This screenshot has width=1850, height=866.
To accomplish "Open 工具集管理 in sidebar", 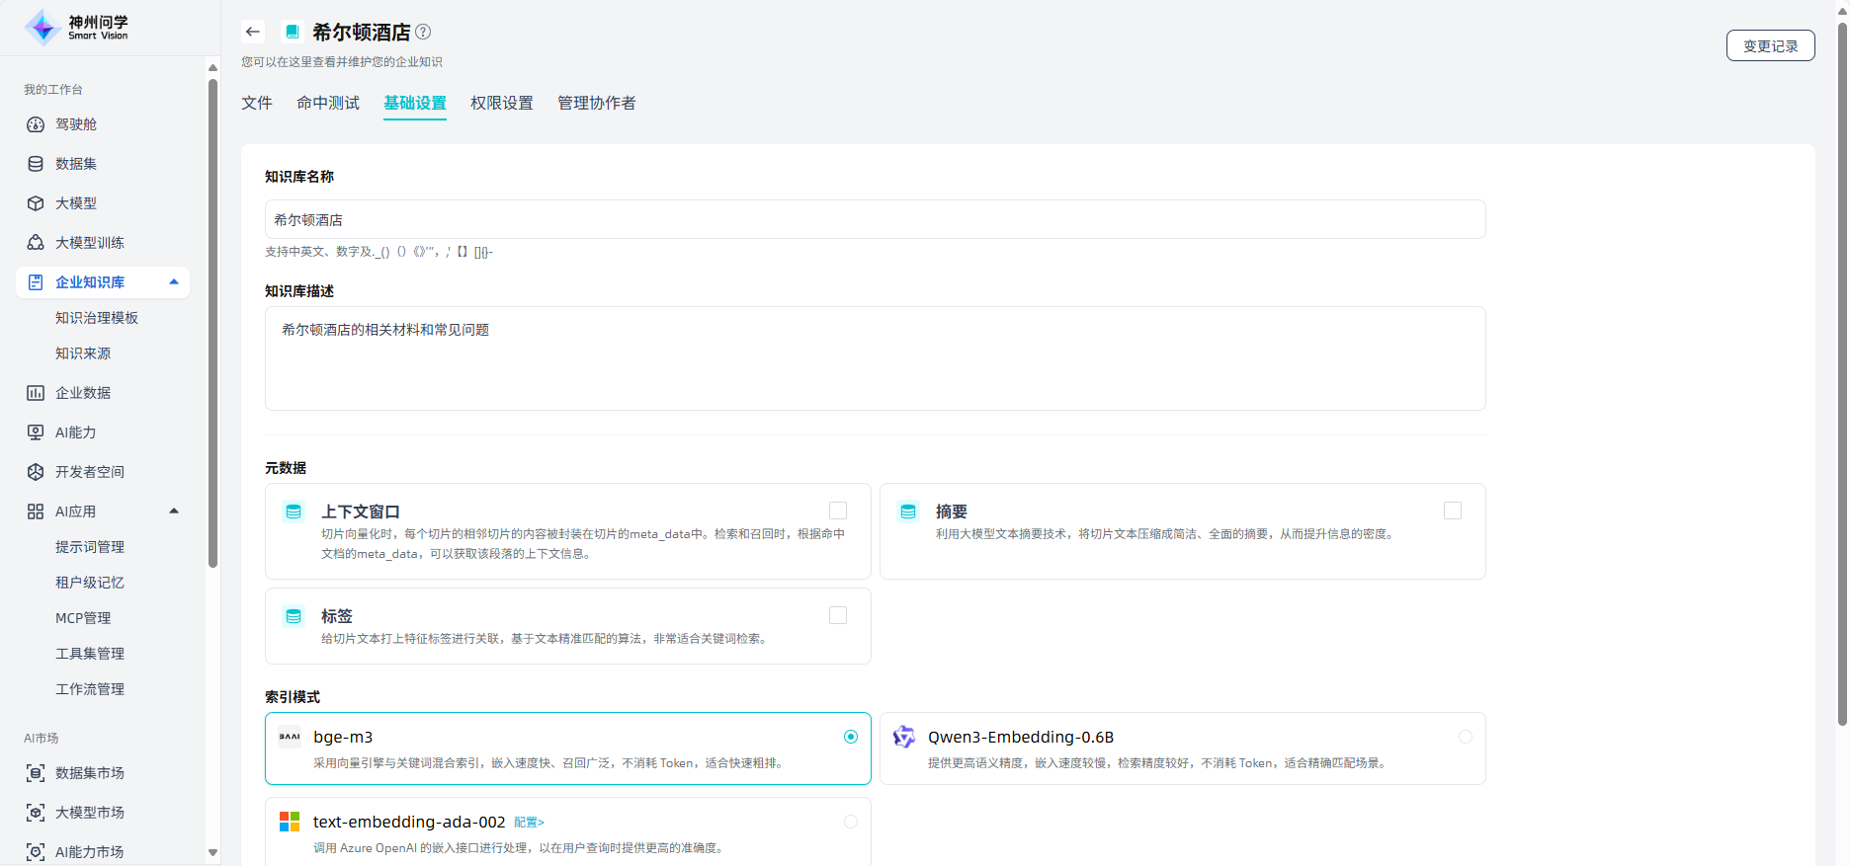I will coord(90,654).
